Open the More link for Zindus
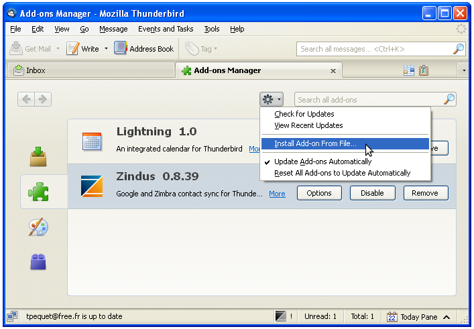The height and width of the screenshot is (329, 474). (277, 194)
